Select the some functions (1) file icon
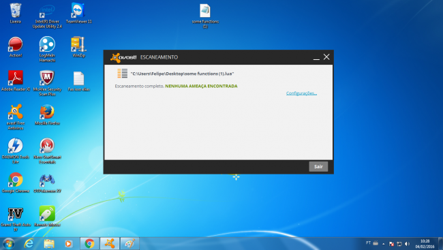 (x=205, y=16)
